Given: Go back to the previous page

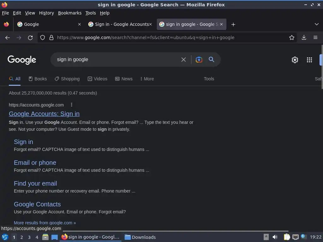Looking at the screenshot, I should (8, 38).
